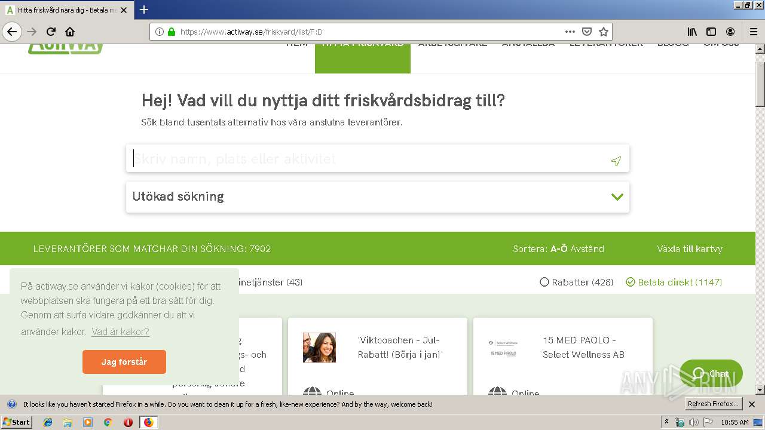Open the volume speaker tray icon
The image size is (765, 430).
pyautogui.click(x=694, y=422)
